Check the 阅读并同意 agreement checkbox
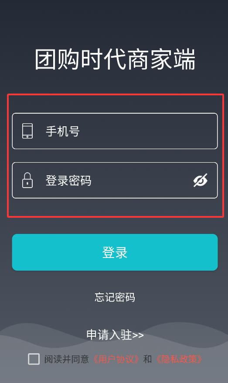 [34, 359]
